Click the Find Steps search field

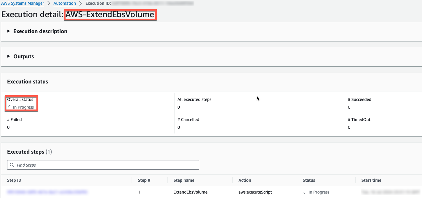tap(103, 165)
